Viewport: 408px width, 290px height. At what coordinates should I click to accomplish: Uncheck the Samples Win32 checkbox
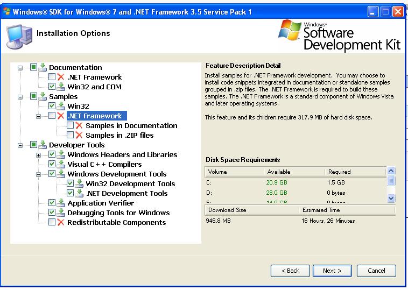tap(52, 105)
